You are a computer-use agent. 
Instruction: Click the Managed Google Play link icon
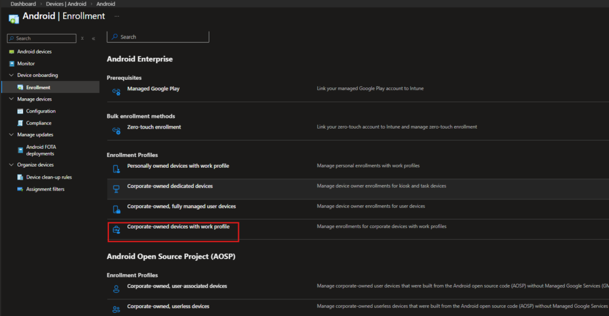pos(117,91)
